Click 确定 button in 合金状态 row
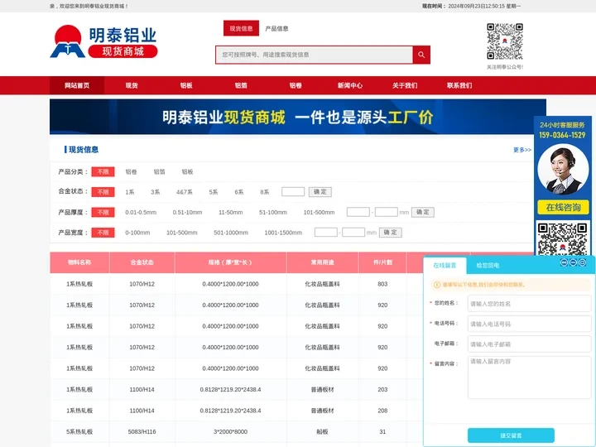The height and width of the screenshot is (447, 596). pos(320,191)
